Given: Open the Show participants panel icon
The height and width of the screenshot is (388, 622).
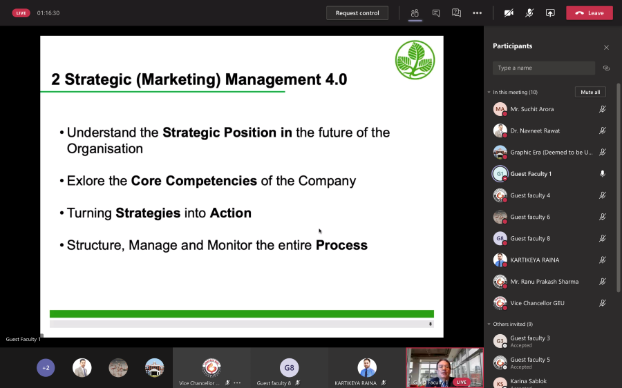Looking at the screenshot, I should click(415, 13).
